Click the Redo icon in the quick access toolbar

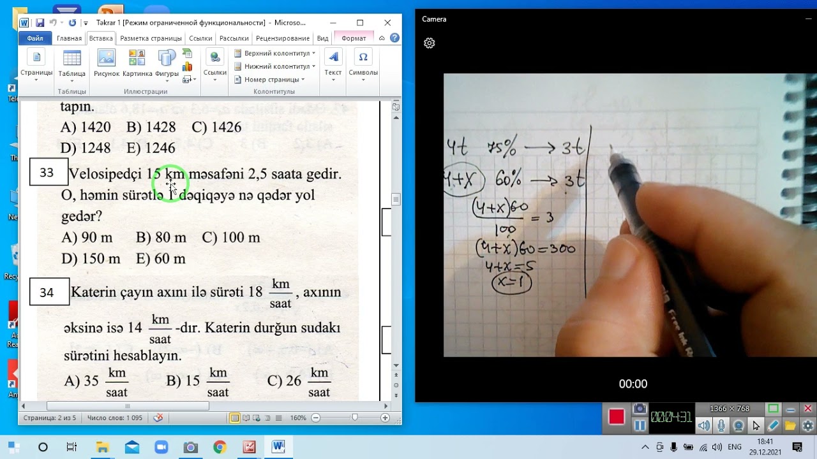tap(72, 23)
